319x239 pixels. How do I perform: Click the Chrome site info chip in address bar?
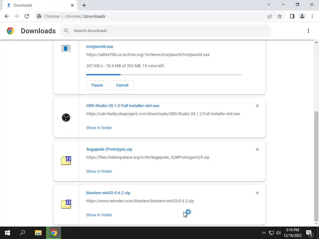[x=48, y=16]
